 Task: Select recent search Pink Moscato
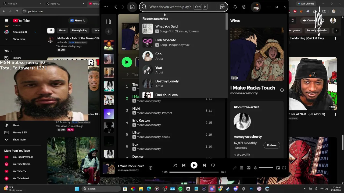pos(184,42)
